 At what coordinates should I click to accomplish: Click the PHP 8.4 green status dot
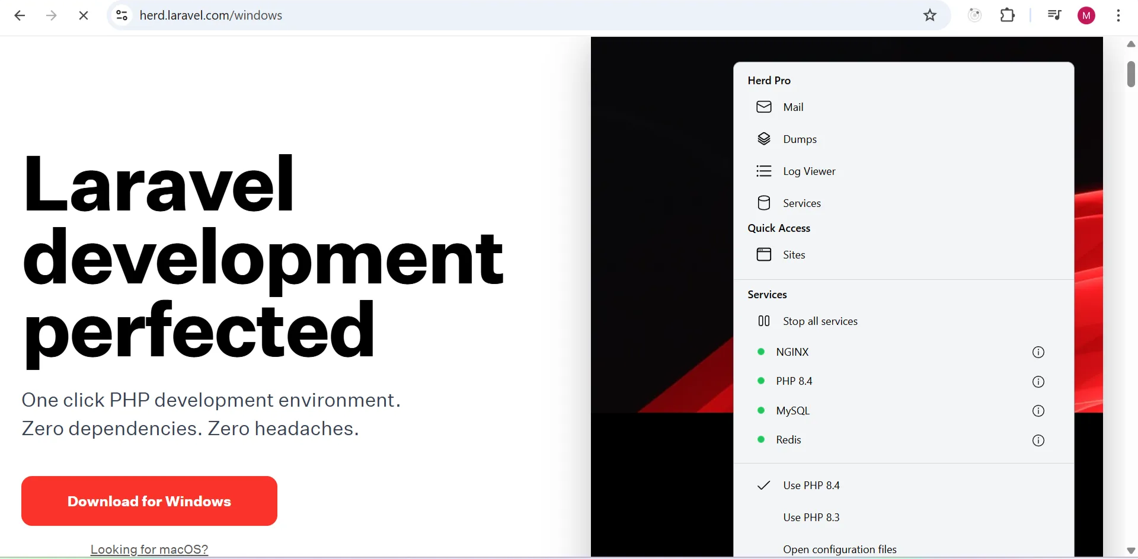[761, 381]
